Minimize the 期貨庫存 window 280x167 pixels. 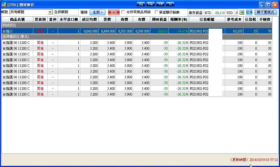tap(262, 5)
